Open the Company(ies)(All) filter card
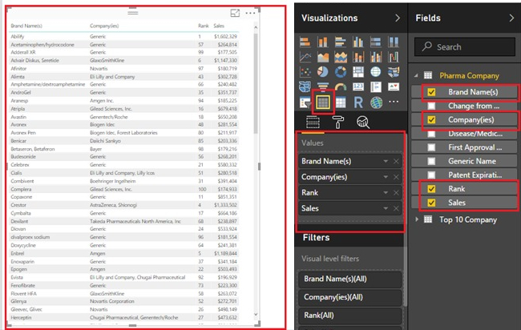The height and width of the screenshot is (330, 521). pyautogui.click(x=350, y=297)
